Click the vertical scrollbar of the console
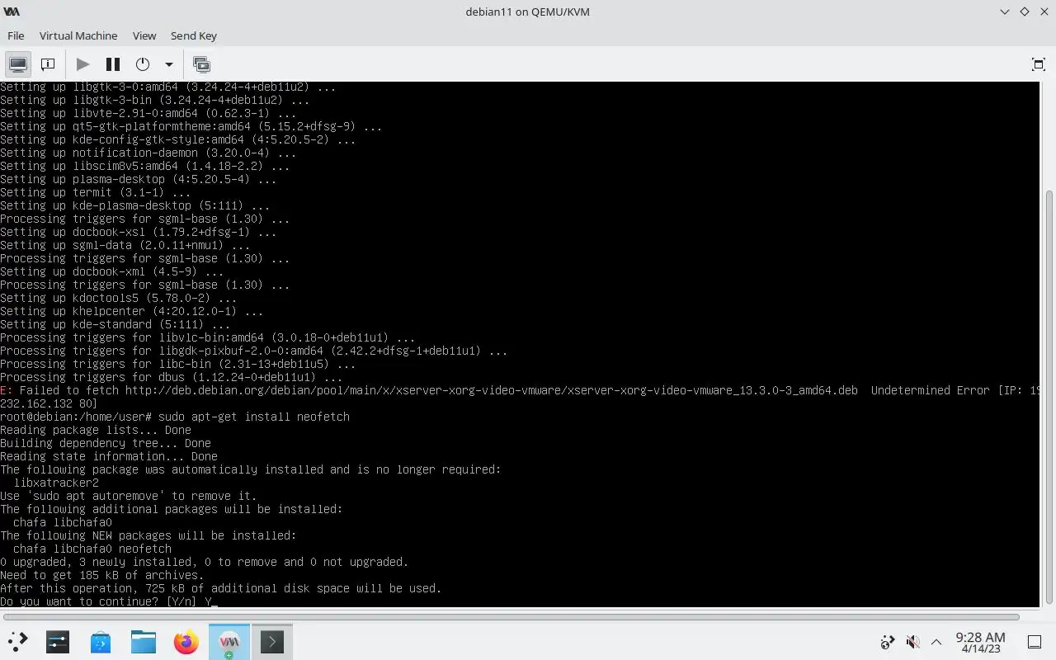The height and width of the screenshot is (660, 1056). coord(1049,396)
